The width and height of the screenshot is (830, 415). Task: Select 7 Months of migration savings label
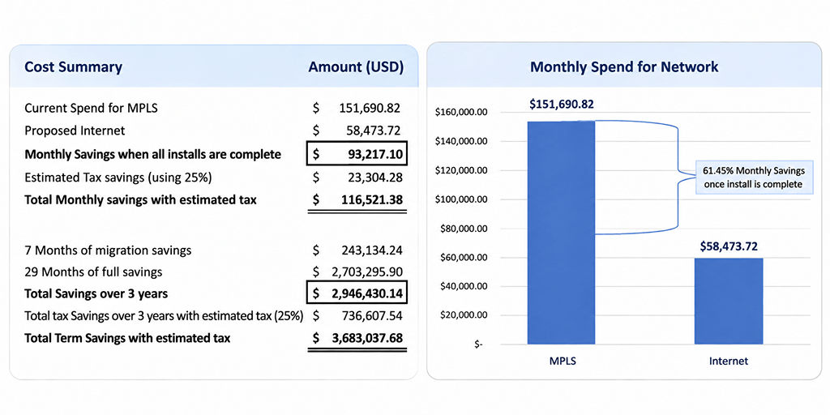tap(108, 250)
